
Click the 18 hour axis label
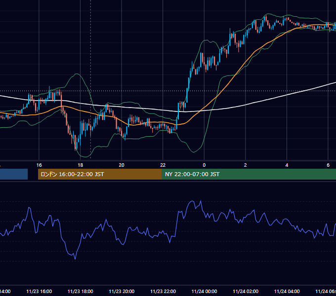coord(80,165)
